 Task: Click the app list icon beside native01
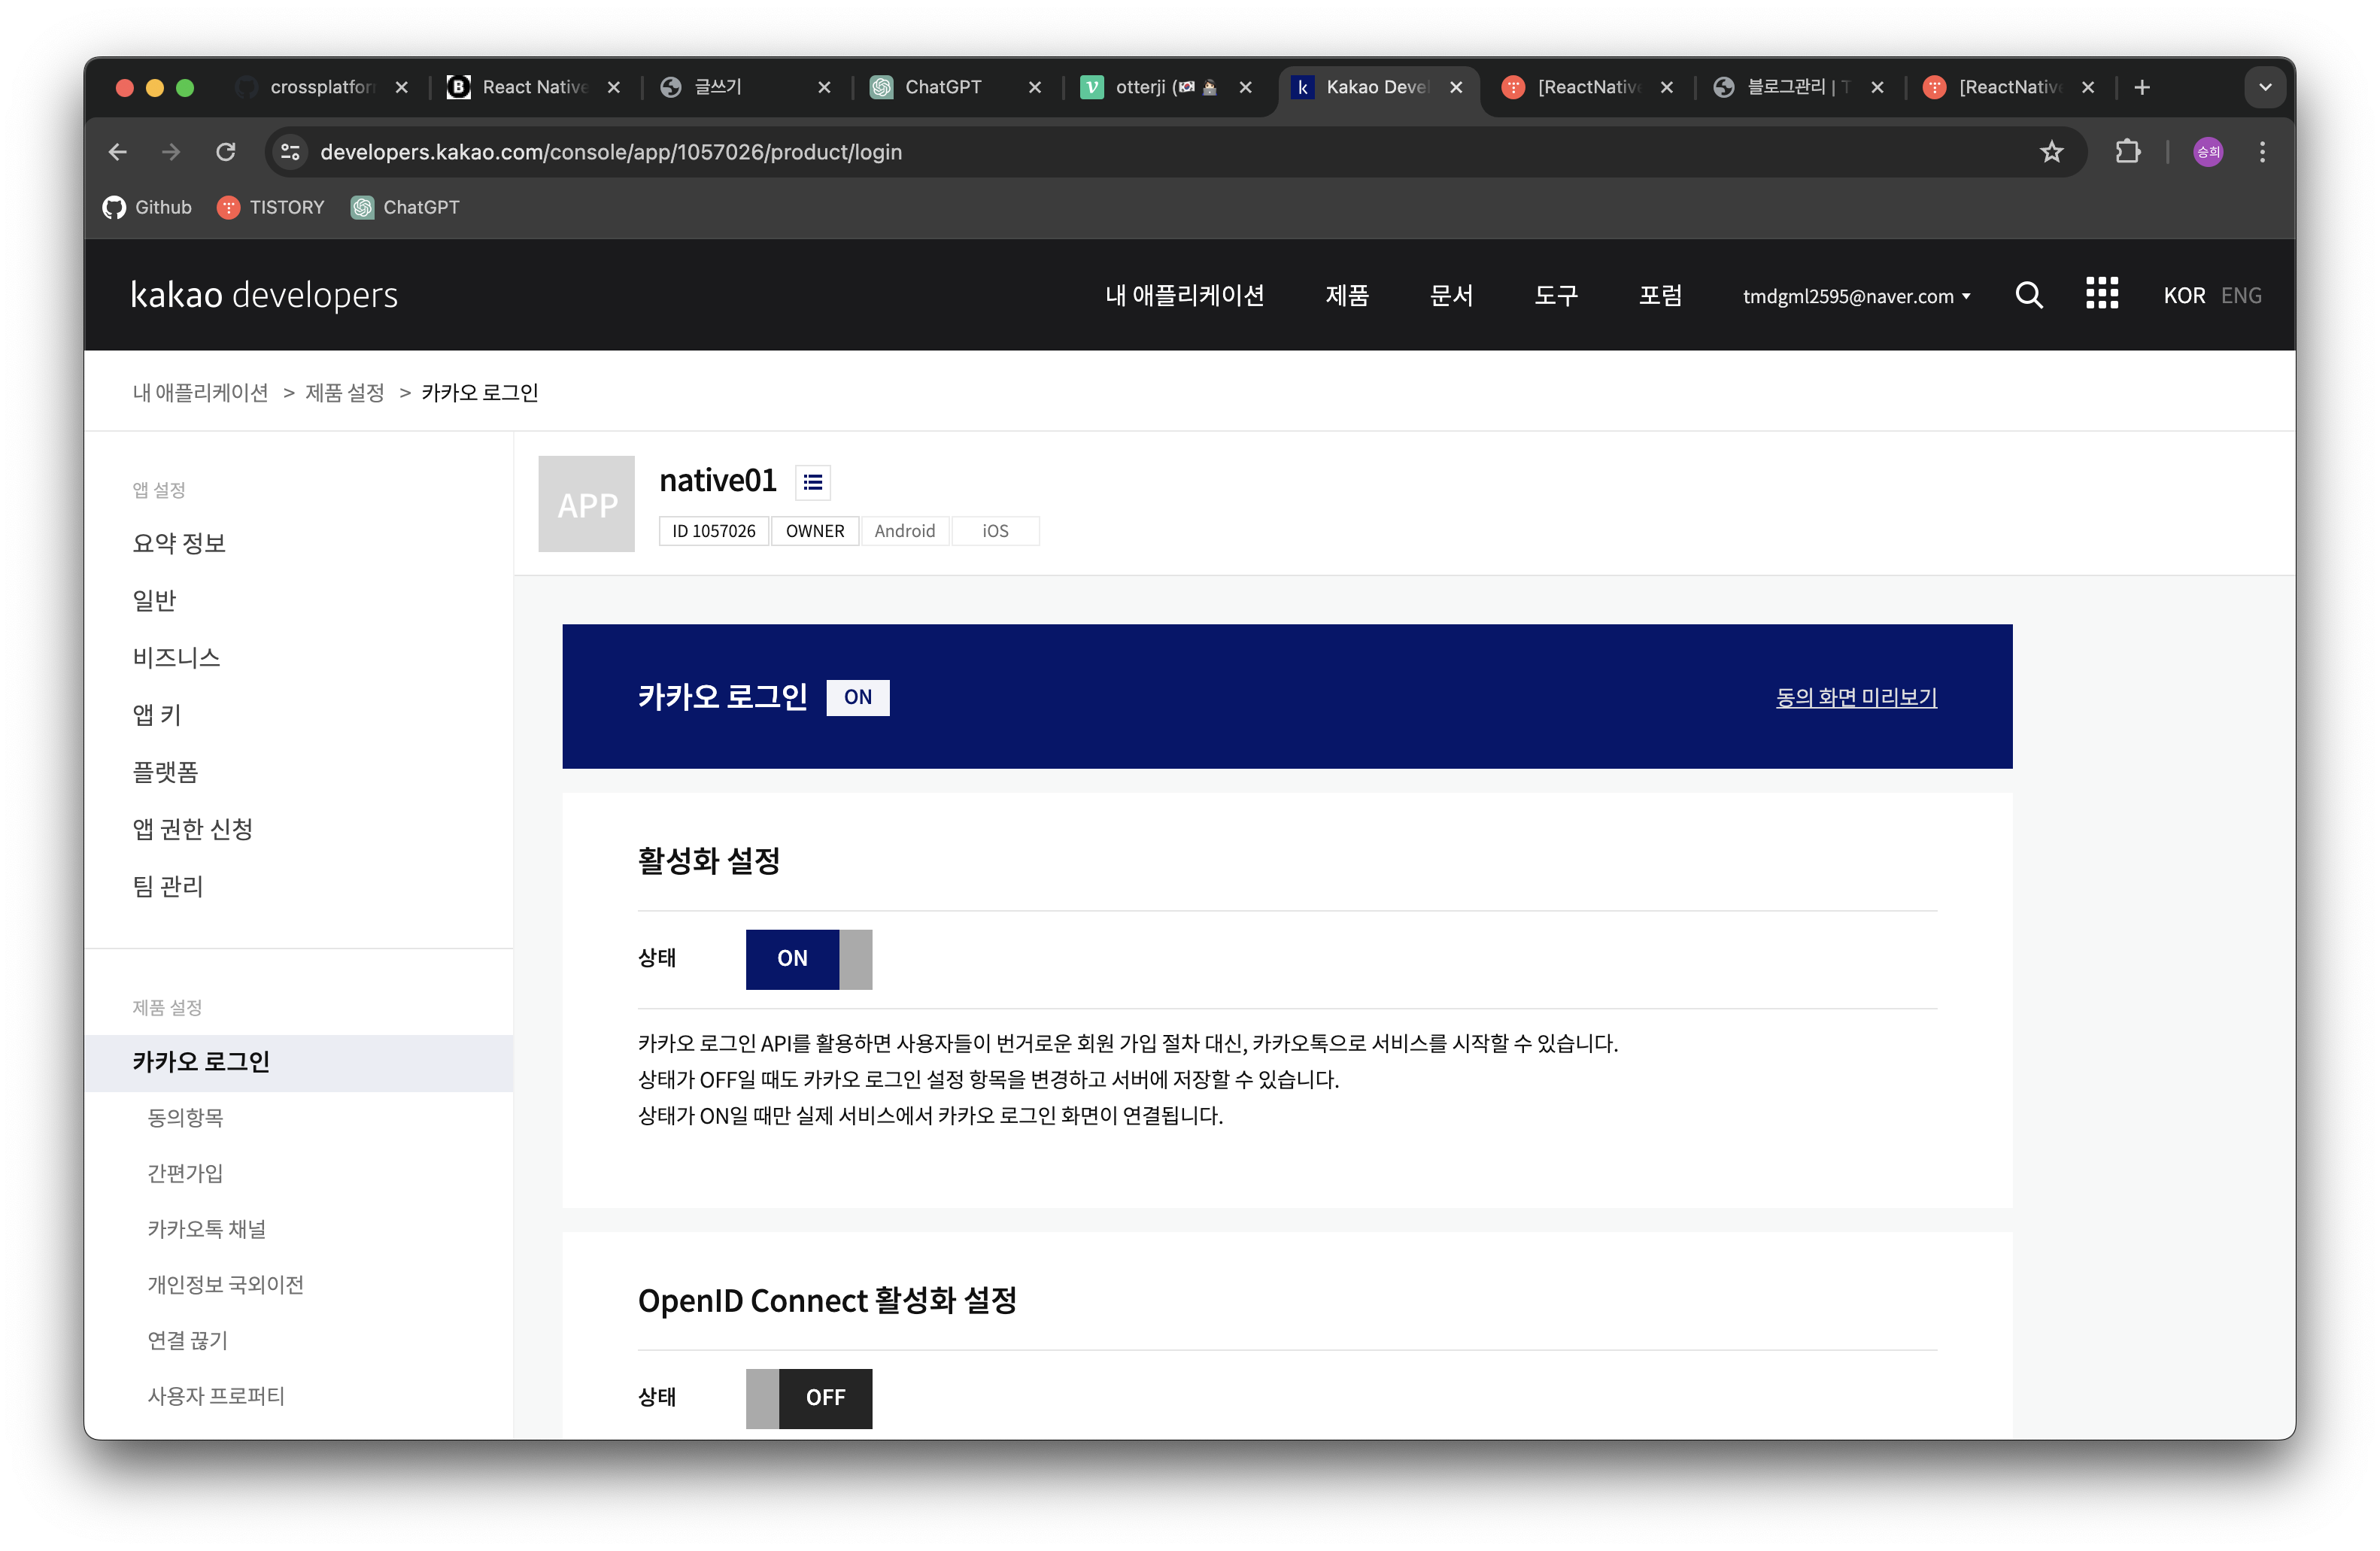coord(812,482)
